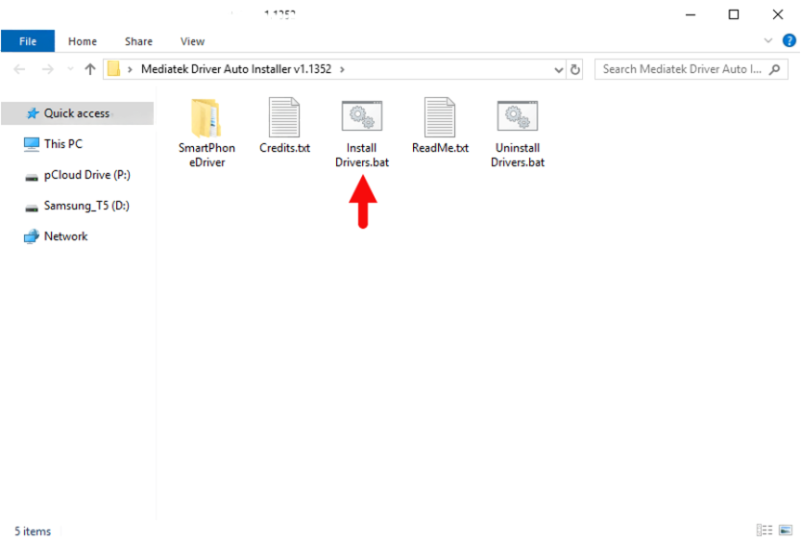
Task: Switch to large icons view layout
Action: coord(786,531)
